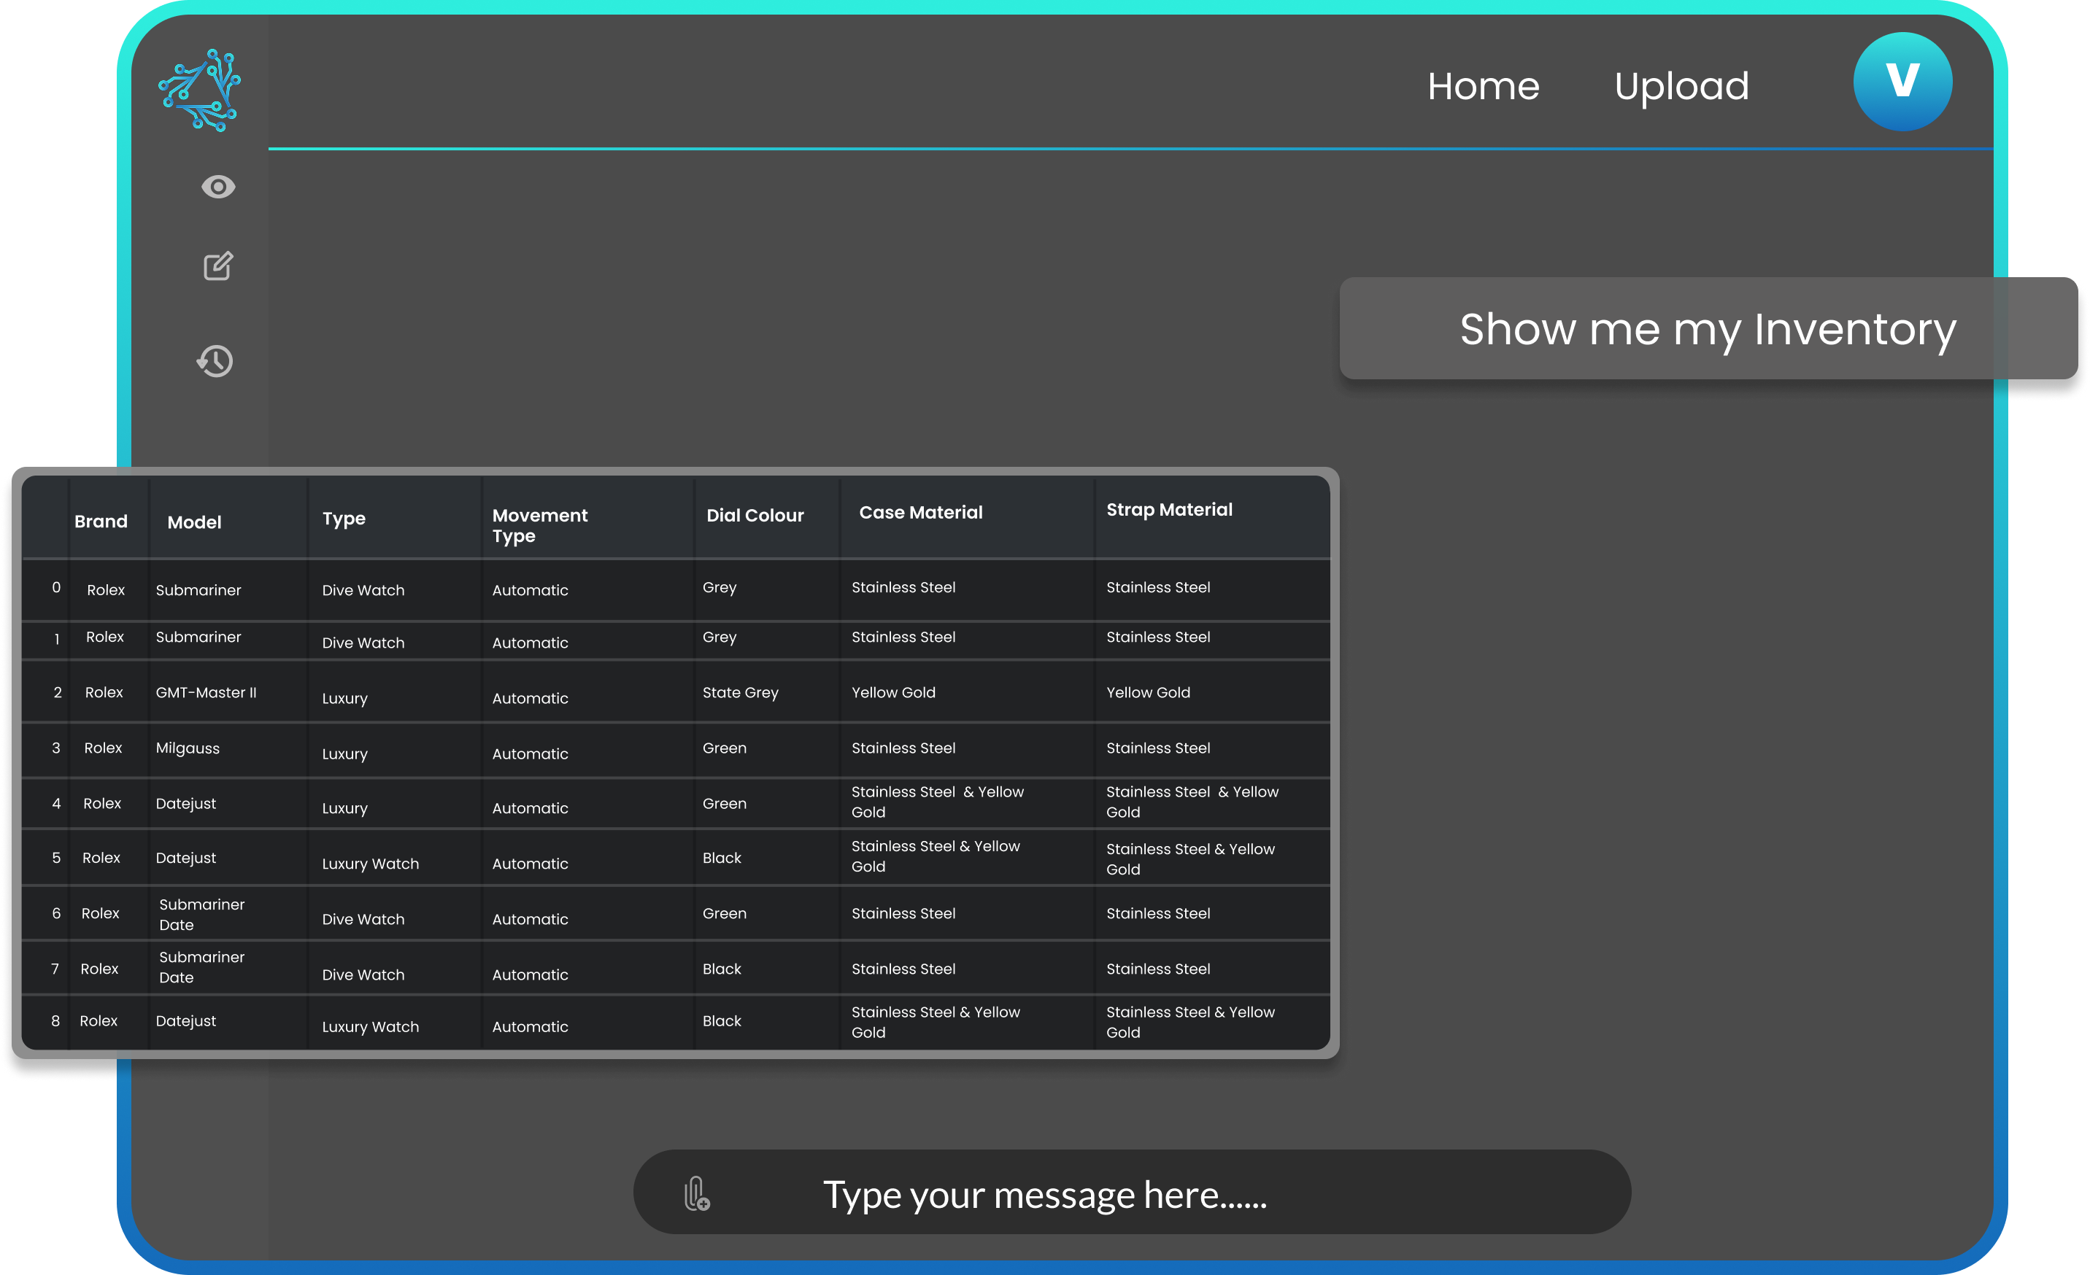Click the State Grey dial colour cell
This screenshot has width=2090, height=1275.
click(x=740, y=693)
